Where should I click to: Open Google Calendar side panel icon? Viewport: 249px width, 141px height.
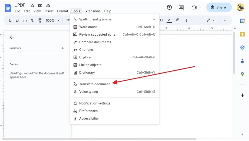[x=242, y=21]
